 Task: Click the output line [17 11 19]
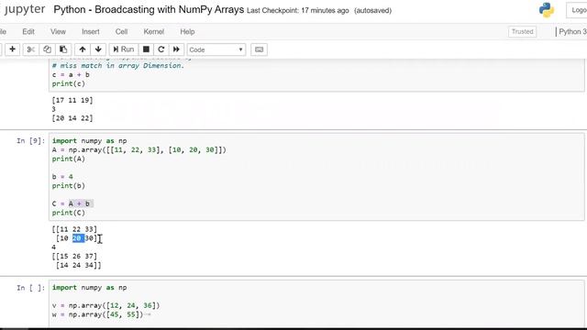(x=72, y=100)
